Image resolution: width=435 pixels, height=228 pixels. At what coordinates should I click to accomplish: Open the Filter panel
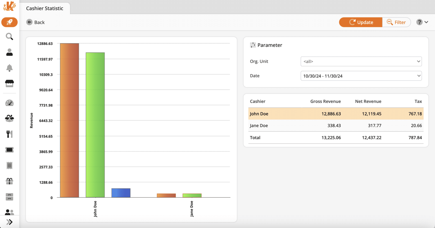coord(396,22)
